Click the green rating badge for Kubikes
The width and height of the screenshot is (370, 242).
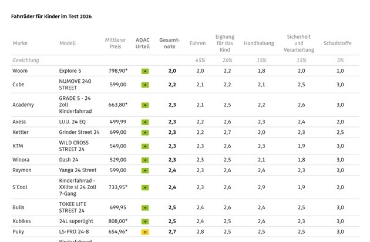point(145,221)
